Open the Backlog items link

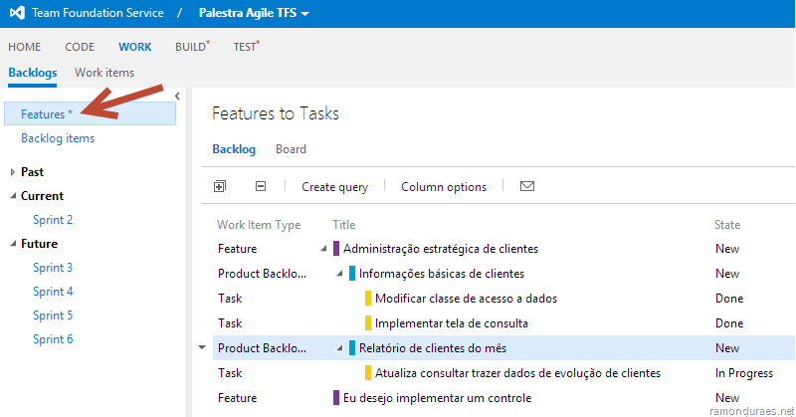point(58,138)
